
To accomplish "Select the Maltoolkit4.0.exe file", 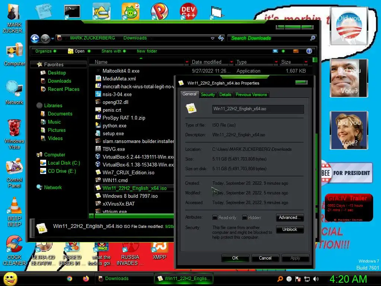I will [121, 71].
